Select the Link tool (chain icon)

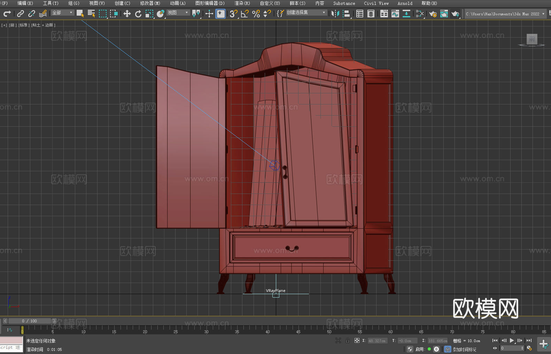coord(21,14)
